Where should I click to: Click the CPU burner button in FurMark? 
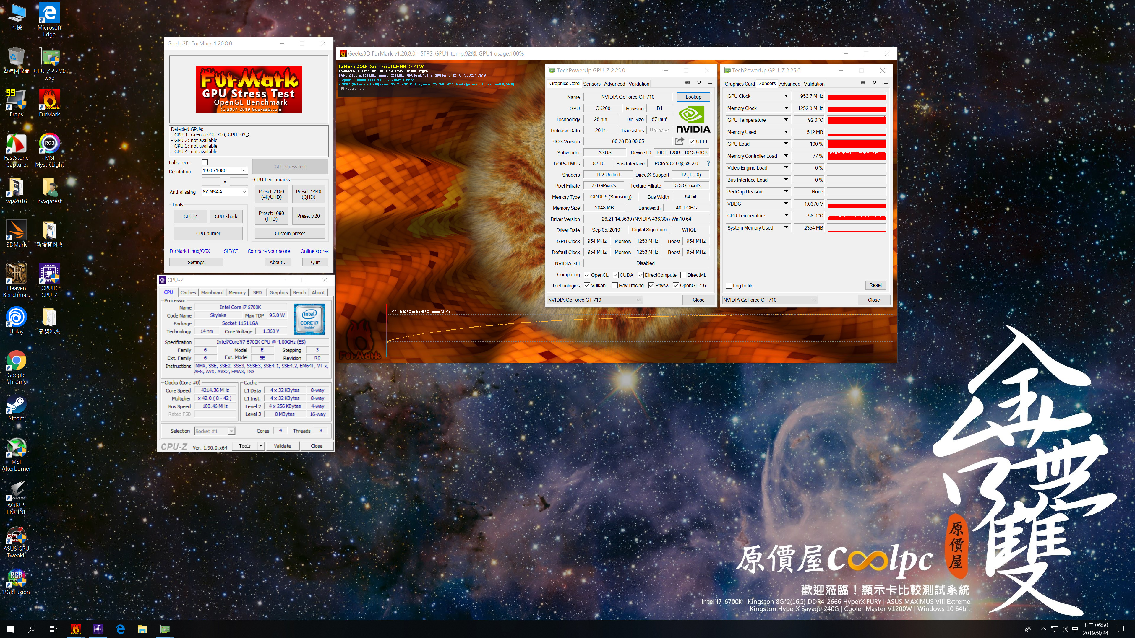[208, 233]
